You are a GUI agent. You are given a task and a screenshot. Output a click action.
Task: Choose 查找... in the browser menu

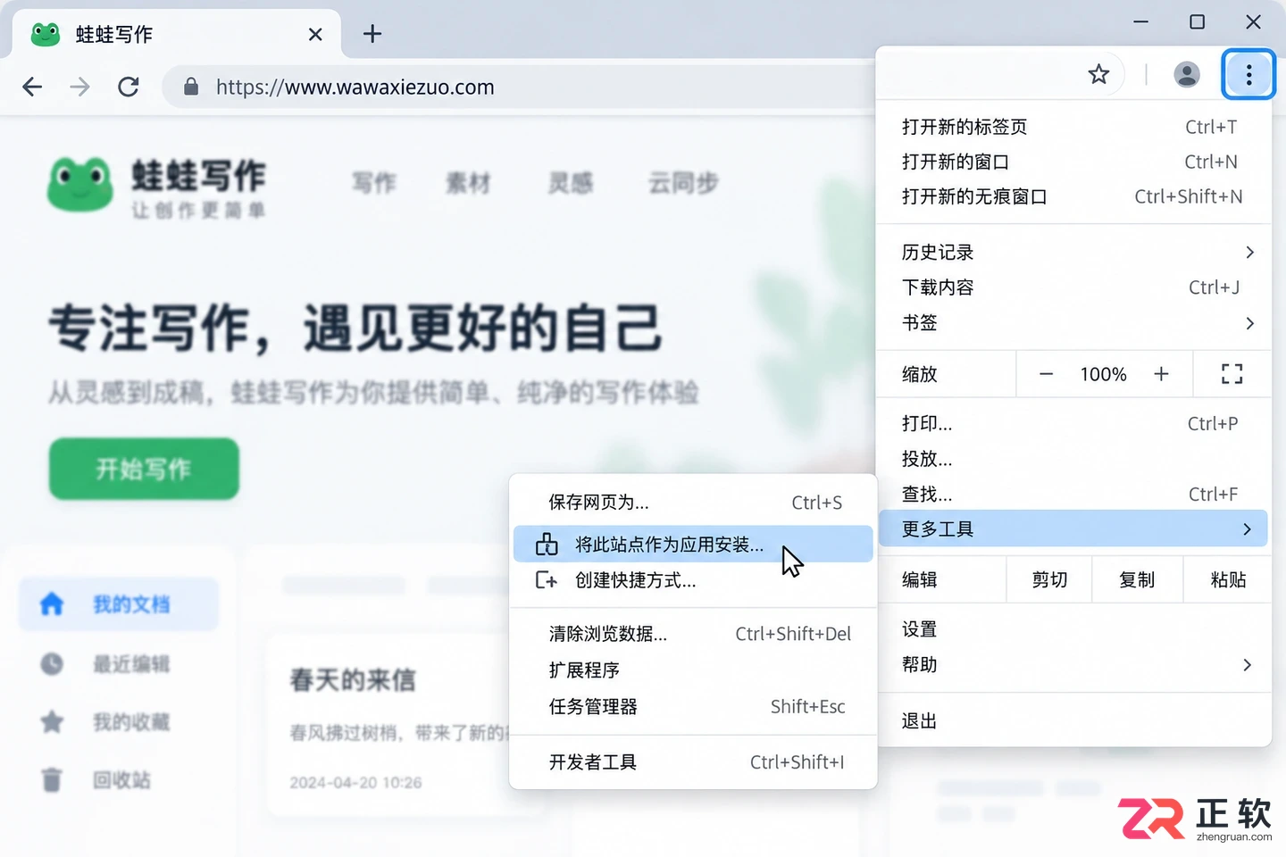(1073, 494)
